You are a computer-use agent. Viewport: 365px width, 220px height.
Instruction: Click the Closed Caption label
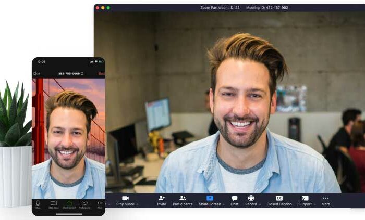point(279,204)
